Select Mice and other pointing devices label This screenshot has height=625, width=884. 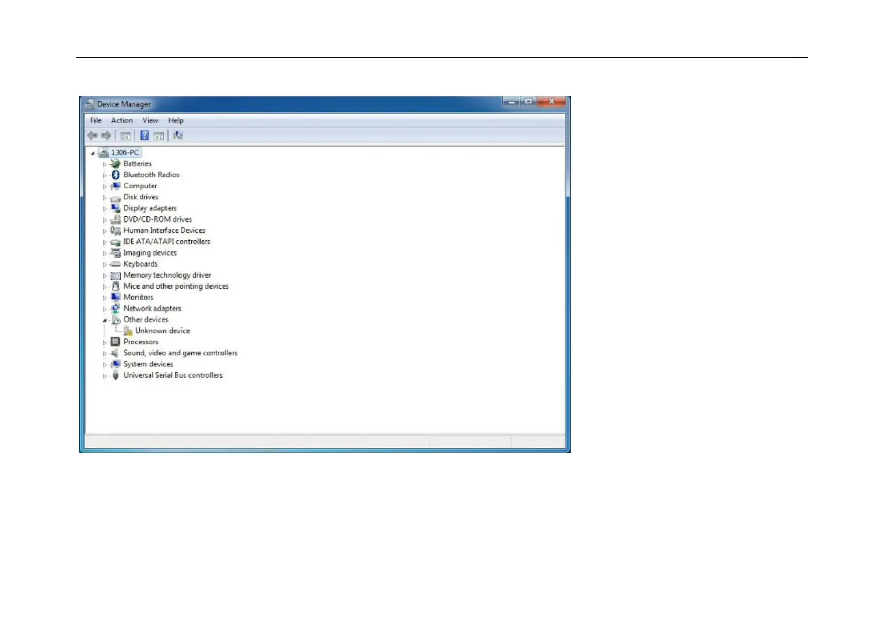point(176,286)
